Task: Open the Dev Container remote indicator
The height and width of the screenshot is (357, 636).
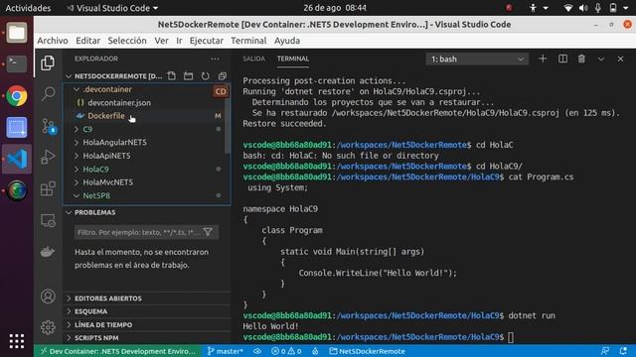Action: click(118, 351)
